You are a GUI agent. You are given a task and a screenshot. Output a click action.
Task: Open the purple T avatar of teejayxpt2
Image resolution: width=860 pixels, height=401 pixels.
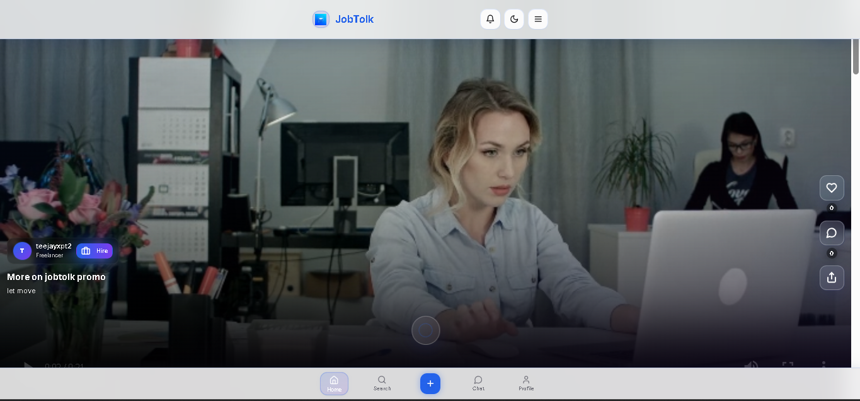click(x=22, y=251)
